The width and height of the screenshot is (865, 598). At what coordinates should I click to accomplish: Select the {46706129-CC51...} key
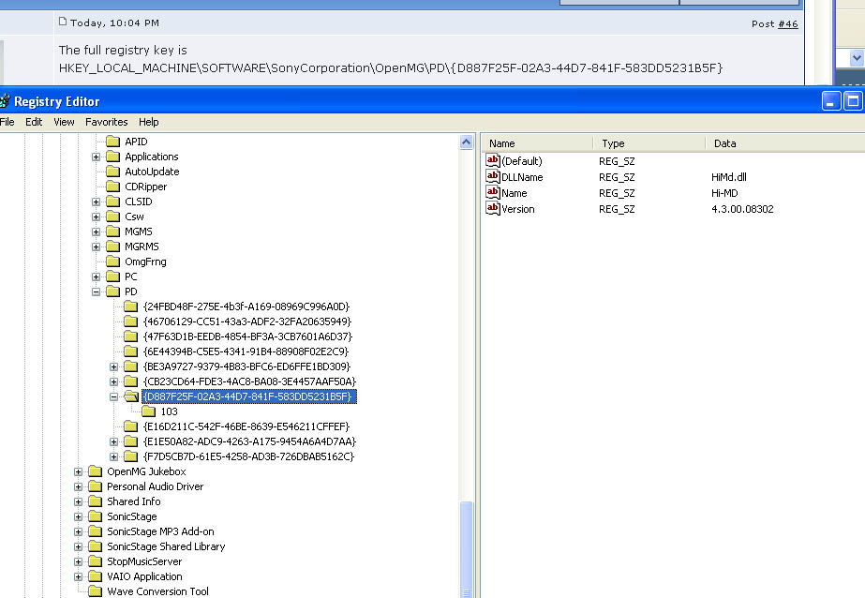pyautogui.click(x=247, y=321)
